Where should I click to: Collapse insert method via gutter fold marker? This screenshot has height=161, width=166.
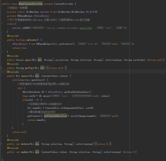(x=1, y=76)
